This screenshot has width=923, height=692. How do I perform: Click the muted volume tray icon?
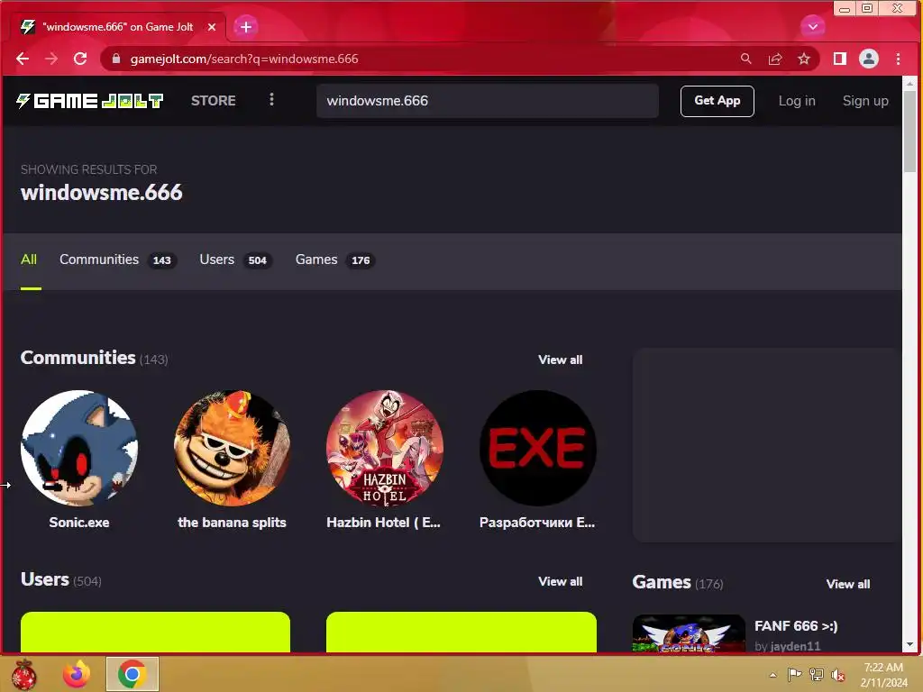[837, 675]
